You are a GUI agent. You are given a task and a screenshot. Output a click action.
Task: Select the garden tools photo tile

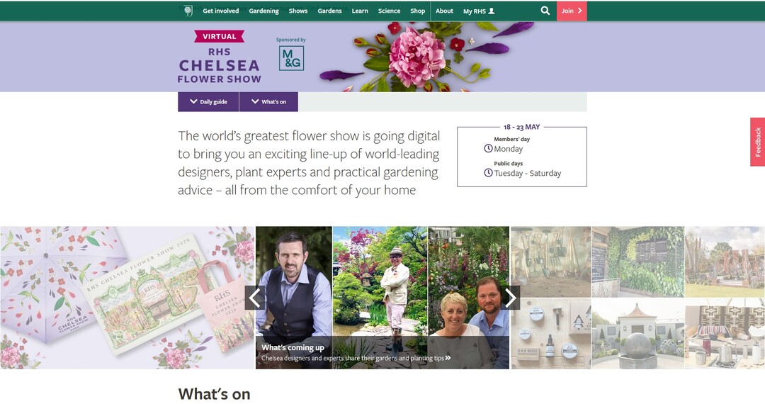coord(551,262)
